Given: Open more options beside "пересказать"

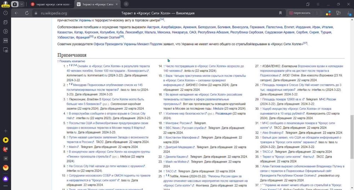Looking at the screenshot, I should click(x=316, y=13).
